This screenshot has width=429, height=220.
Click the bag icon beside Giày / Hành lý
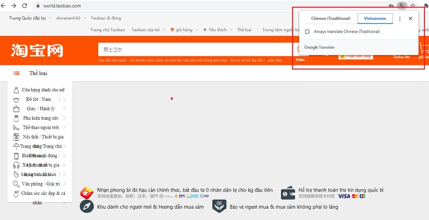tap(16, 108)
